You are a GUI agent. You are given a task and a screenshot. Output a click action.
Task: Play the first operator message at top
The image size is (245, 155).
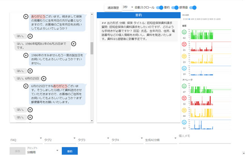(x=26, y=17)
